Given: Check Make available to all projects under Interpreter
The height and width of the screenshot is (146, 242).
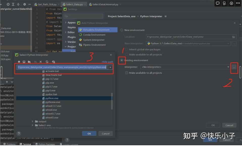Looking at the screenshot, I should click(x=127, y=73).
